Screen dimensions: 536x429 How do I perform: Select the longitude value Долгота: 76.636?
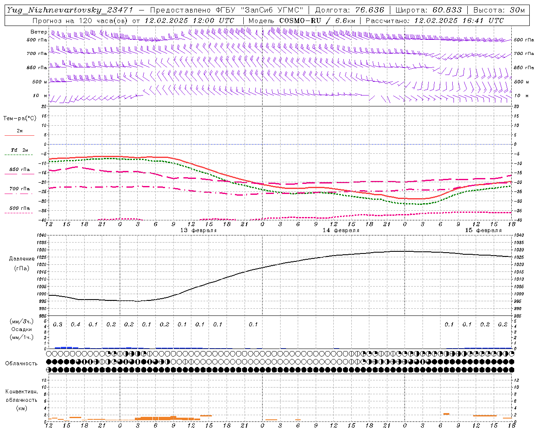349,10
